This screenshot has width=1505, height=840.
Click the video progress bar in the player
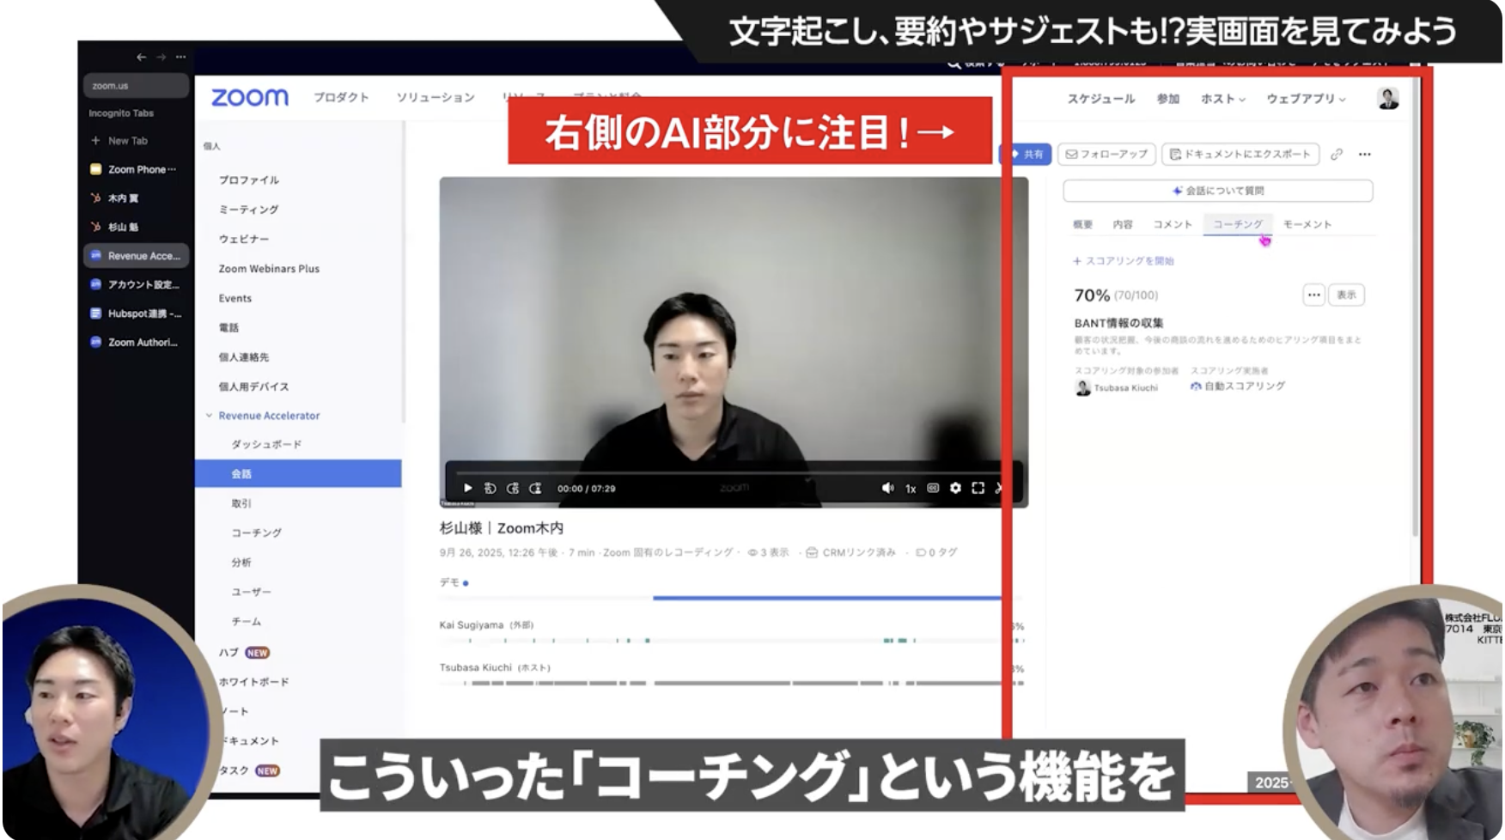[x=730, y=472]
